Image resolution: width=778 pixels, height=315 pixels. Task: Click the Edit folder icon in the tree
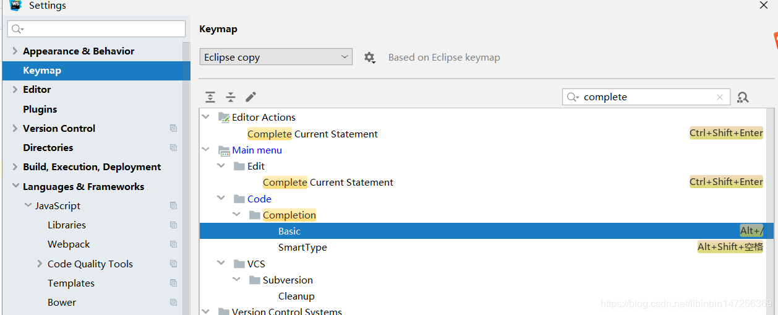coord(239,166)
